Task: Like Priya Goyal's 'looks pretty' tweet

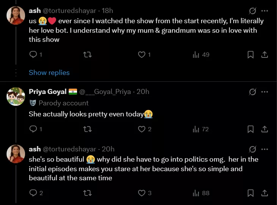Action: pos(142,129)
